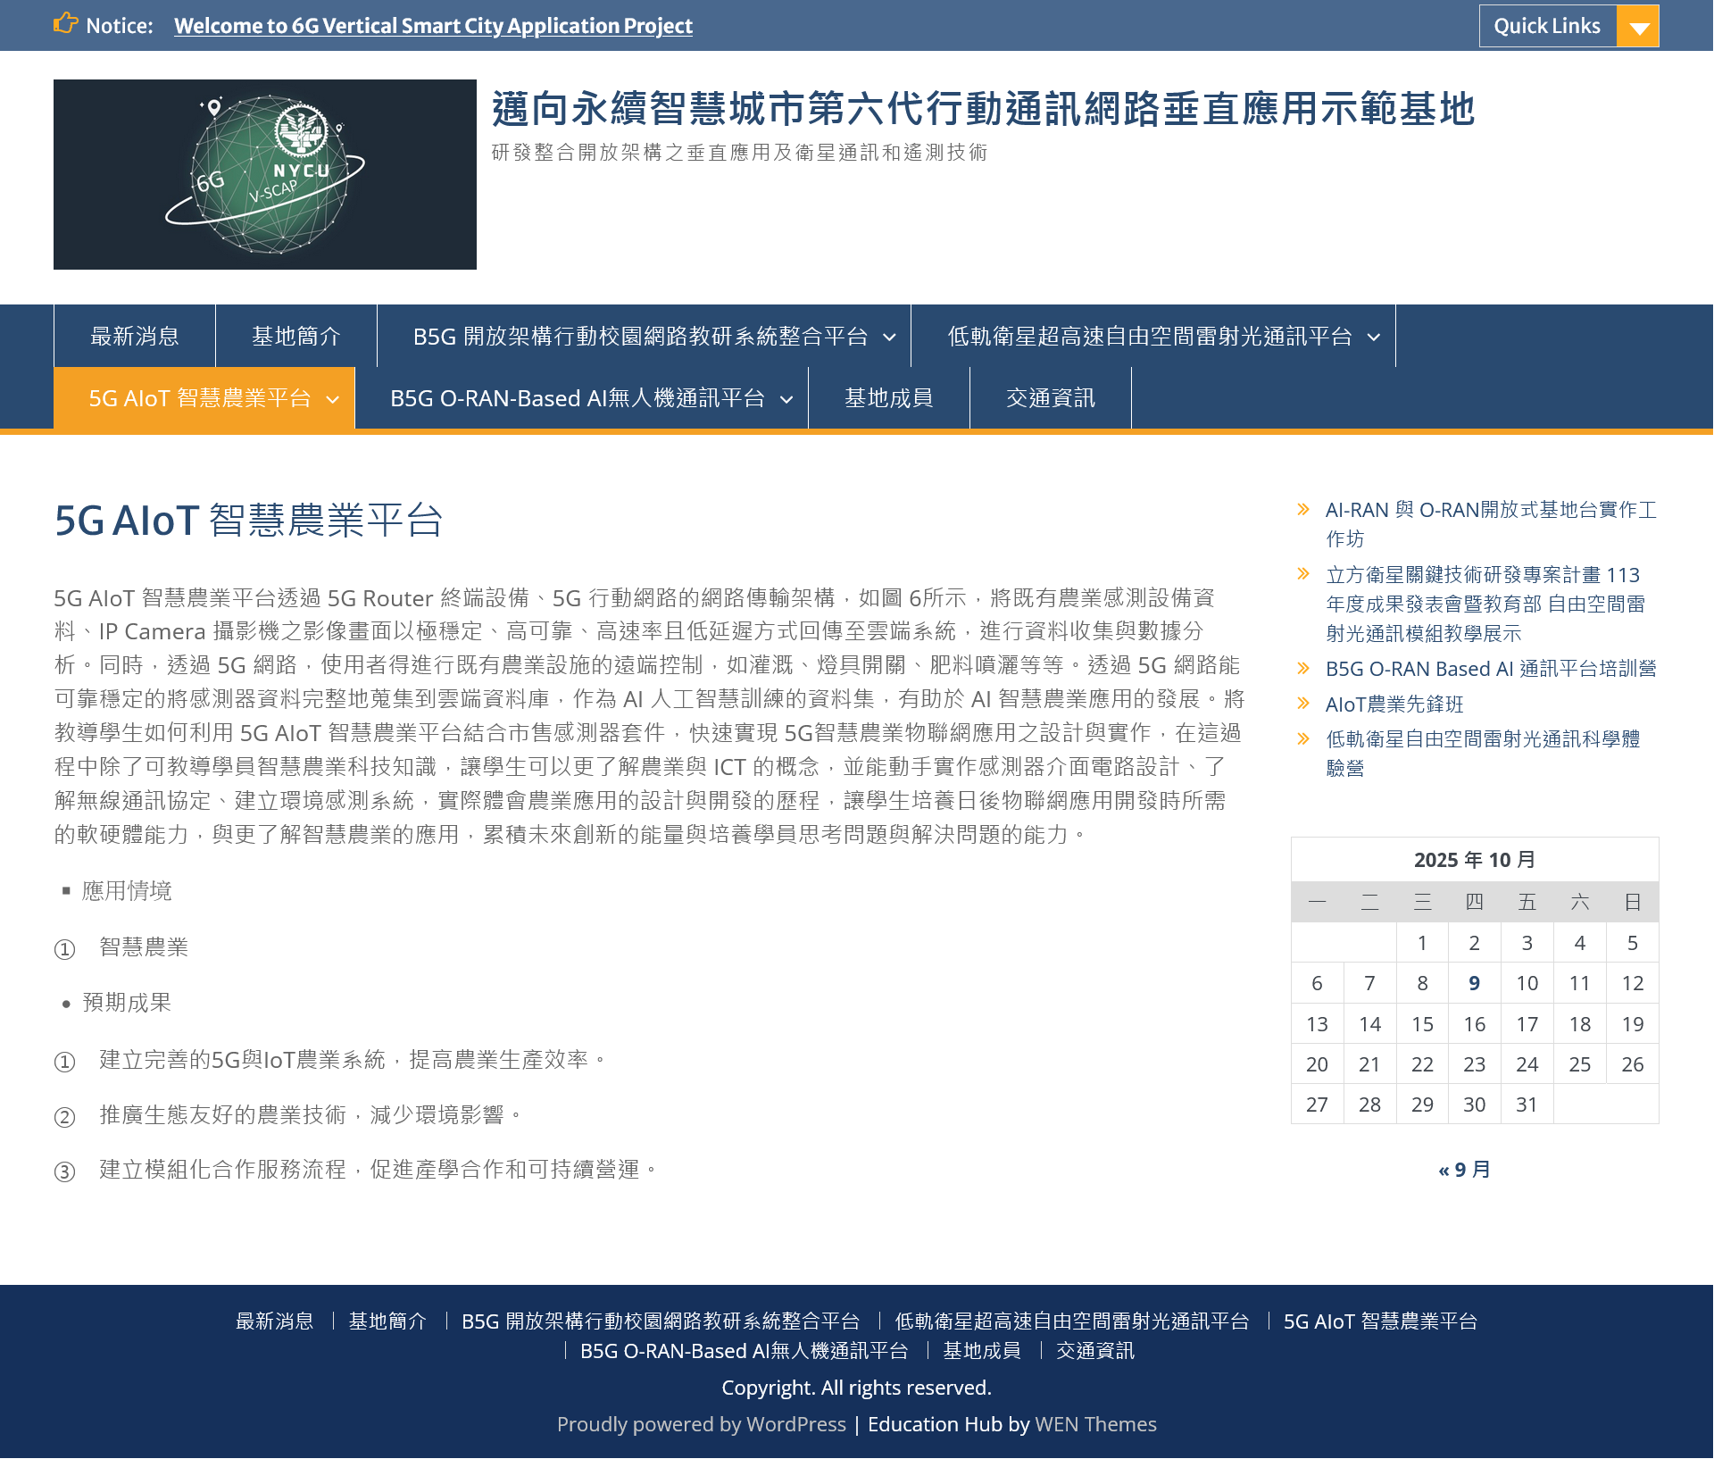Select day 9 in the calendar
Image resolution: width=1714 pixels, height=1459 pixels.
coord(1474,983)
